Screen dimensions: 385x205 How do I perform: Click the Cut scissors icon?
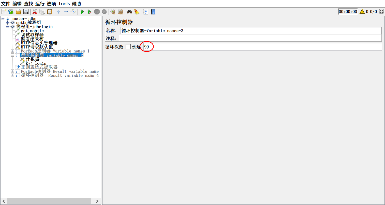point(35,12)
